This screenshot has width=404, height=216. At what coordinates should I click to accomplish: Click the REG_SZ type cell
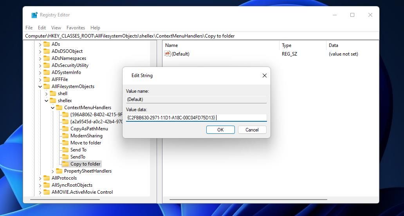coord(289,54)
